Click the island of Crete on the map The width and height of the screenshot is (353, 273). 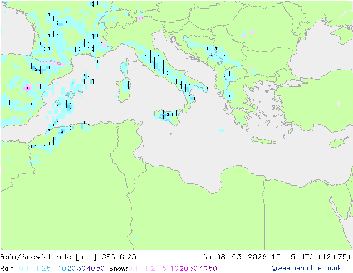pos(263,140)
